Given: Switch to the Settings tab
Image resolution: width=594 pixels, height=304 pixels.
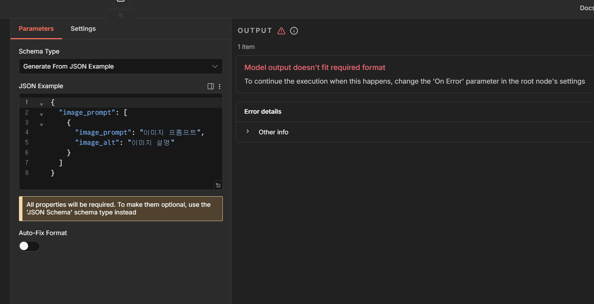Looking at the screenshot, I should [x=83, y=29].
